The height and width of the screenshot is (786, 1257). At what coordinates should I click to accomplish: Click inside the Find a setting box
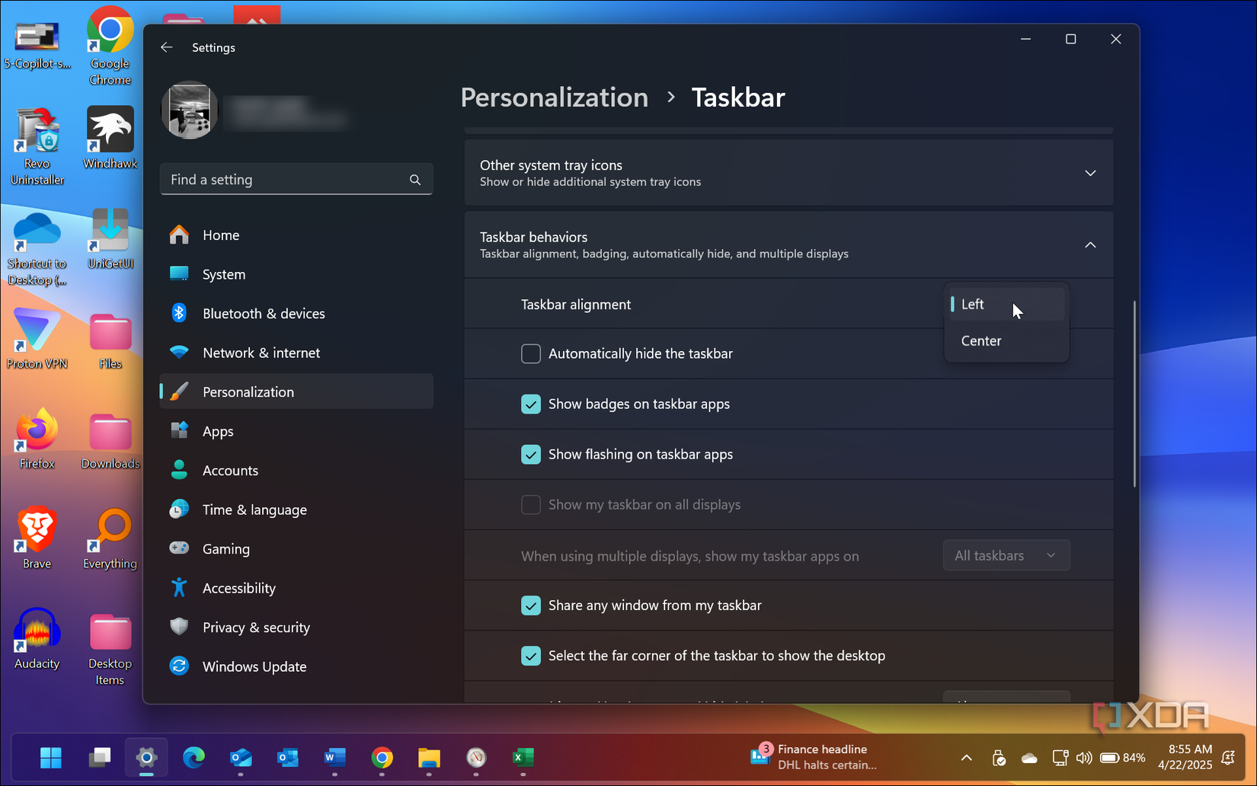(x=289, y=179)
